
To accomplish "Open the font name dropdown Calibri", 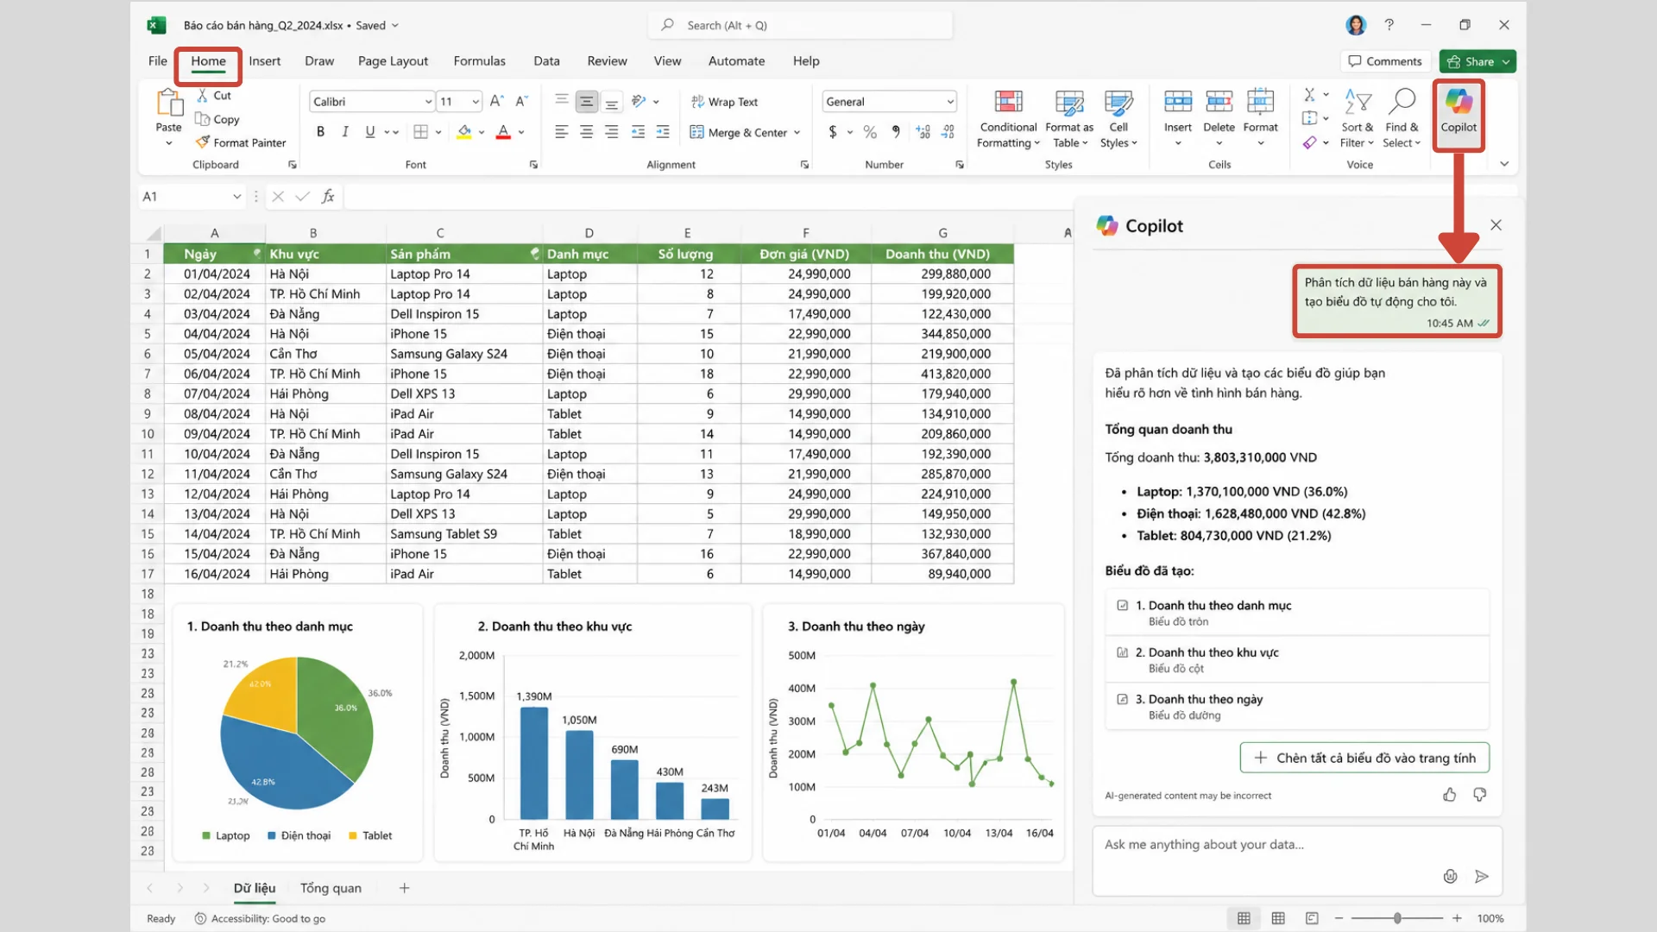I will (428, 102).
